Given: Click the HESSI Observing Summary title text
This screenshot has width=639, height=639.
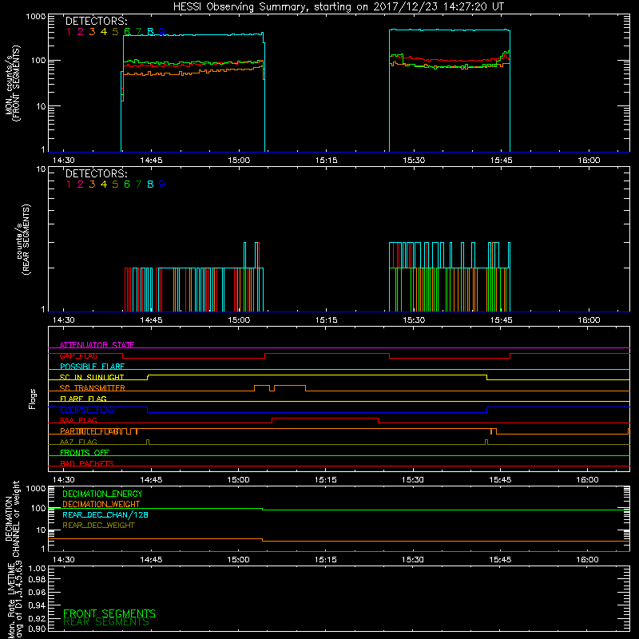Looking at the screenshot, I should (338, 7).
